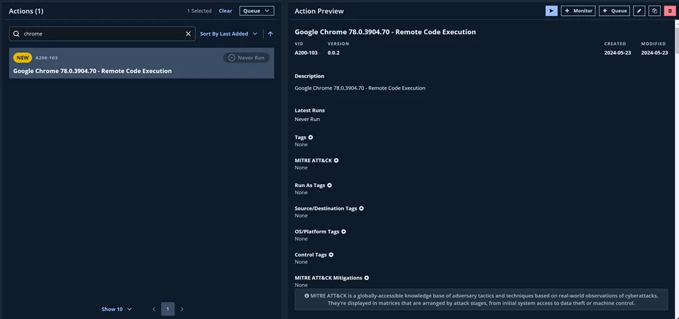Add a Source/Destination Tag with its plus icon
The width and height of the screenshot is (679, 319).
(x=361, y=208)
